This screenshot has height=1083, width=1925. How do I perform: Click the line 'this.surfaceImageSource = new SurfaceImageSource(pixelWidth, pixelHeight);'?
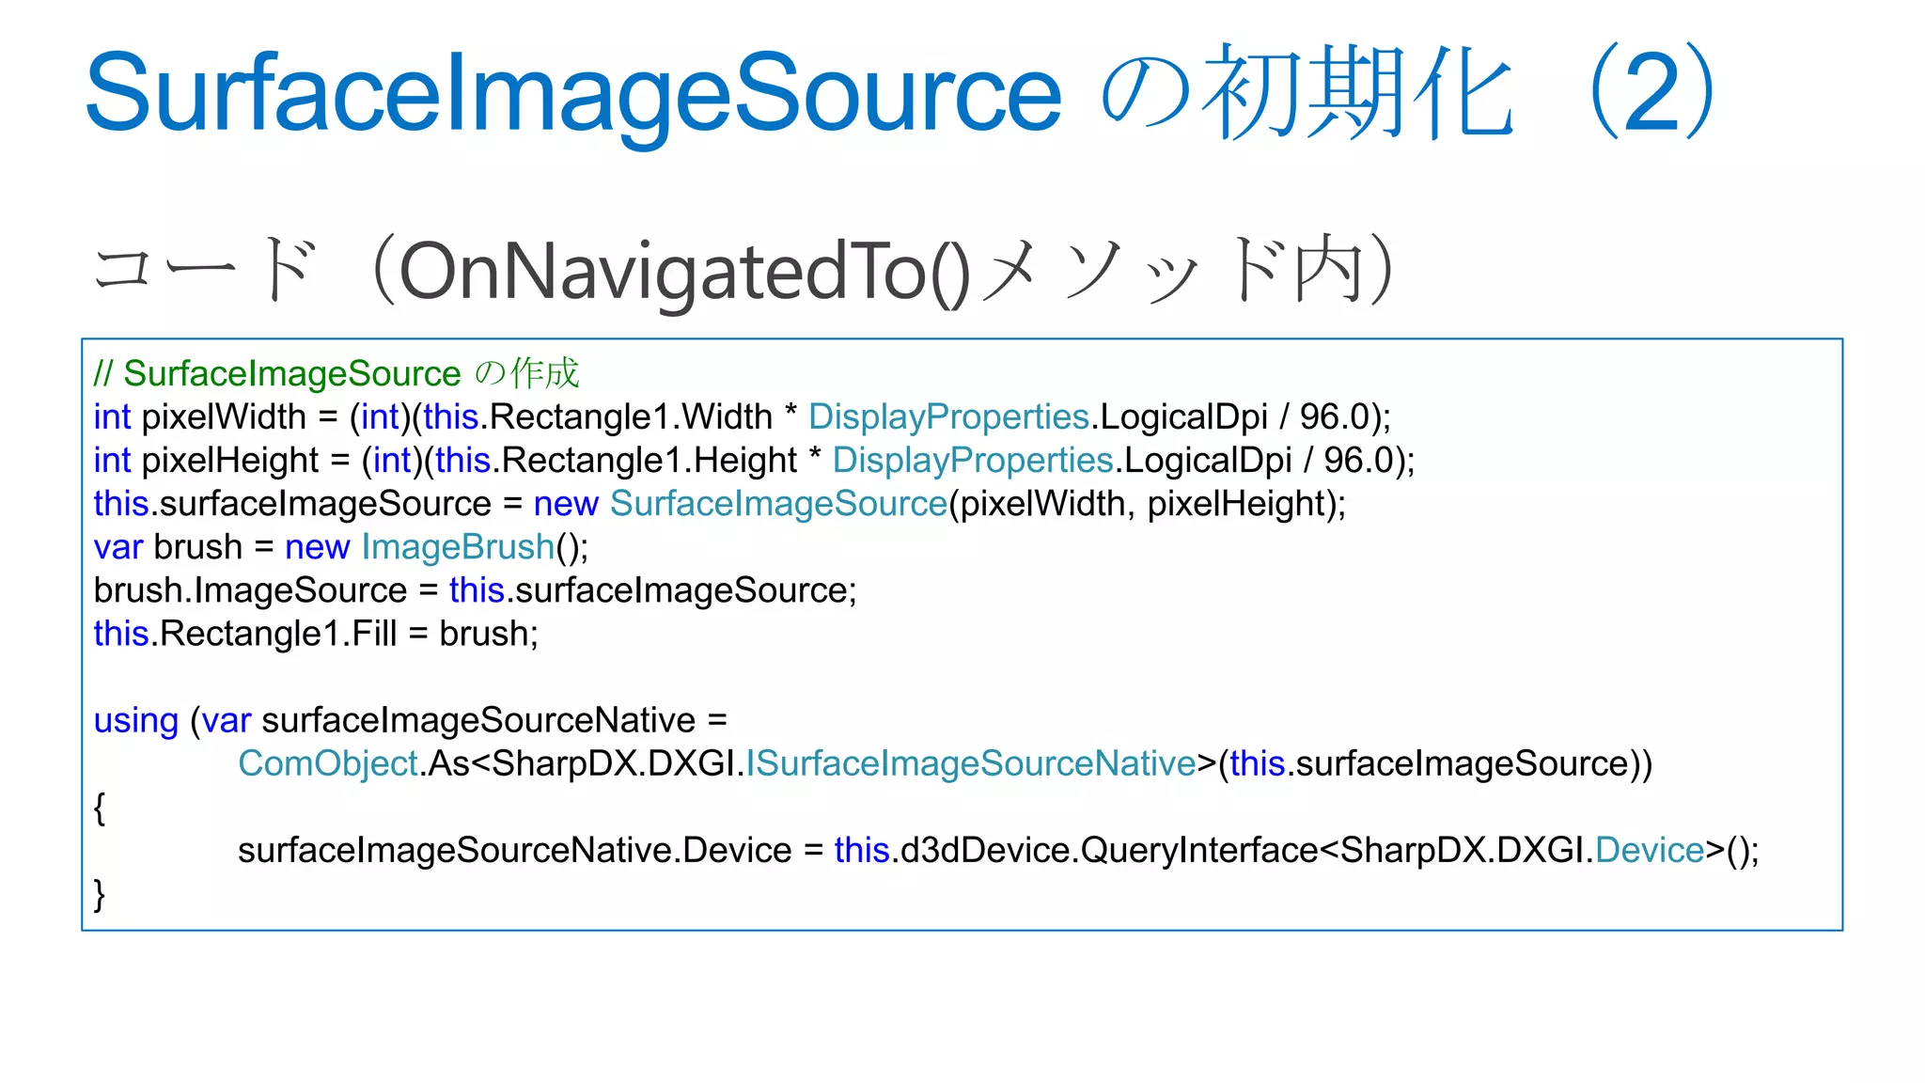coord(720,503)
